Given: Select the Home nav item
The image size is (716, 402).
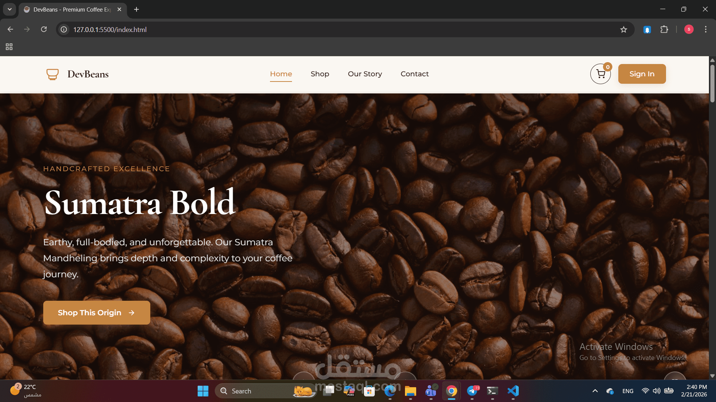Looking at the screenshot, I should 281,74.
